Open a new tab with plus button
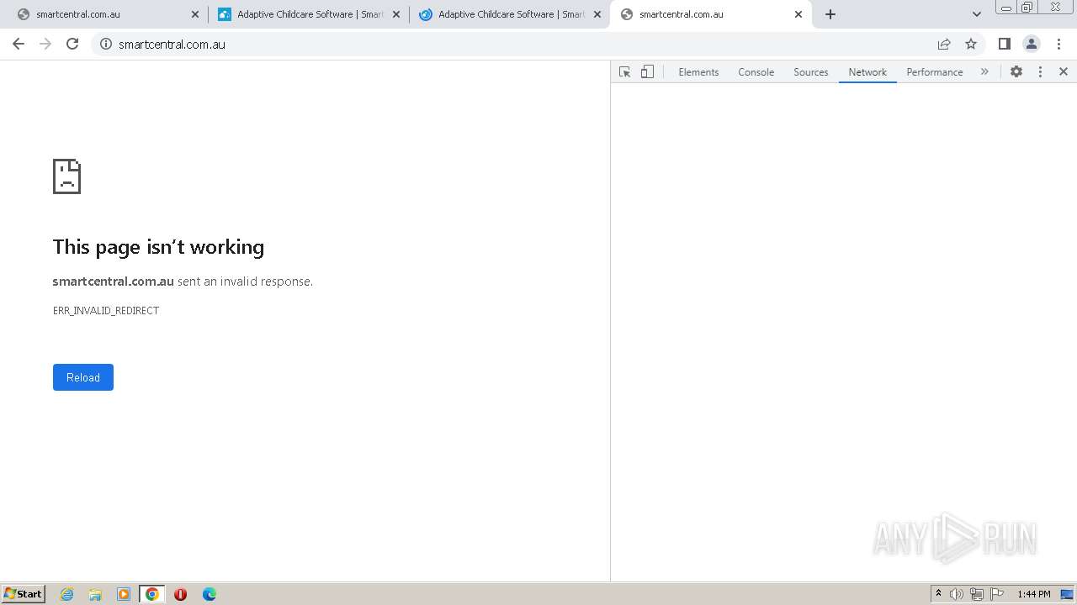Viewport: 1077px width, 605px height. (830, 14)
